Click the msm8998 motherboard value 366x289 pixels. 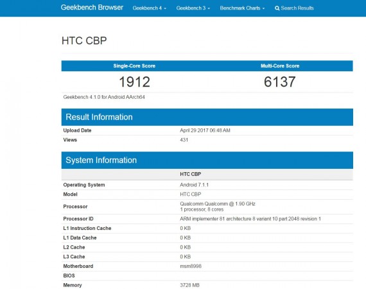191,266
